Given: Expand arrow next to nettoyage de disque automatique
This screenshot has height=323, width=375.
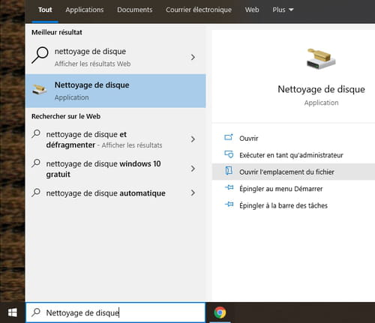Looking at the screenshot, I should pyautogui.click(x=193, y=193).
